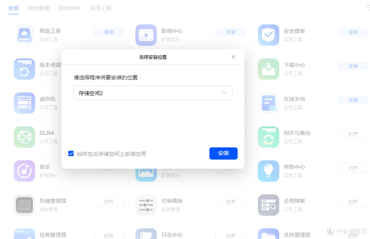This screenshot has width=370, height=239.
Task: Click the 文件管理器 folder icon
Action: (269, 234)
